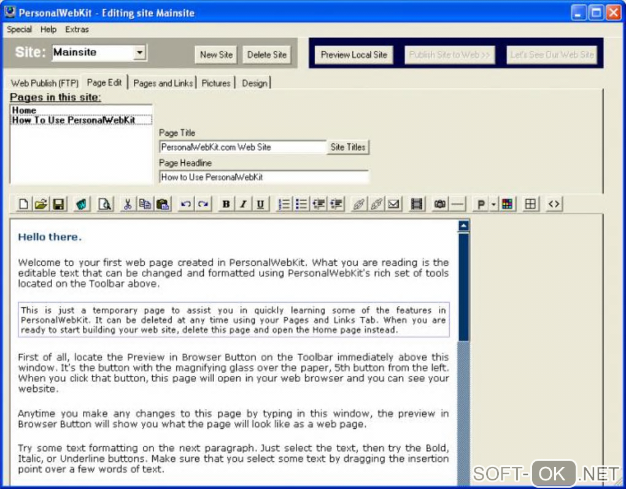Apply Bold formatting
Image resolution: width=626 pixels, height=489 pixels.
click(x=226, y=204)
